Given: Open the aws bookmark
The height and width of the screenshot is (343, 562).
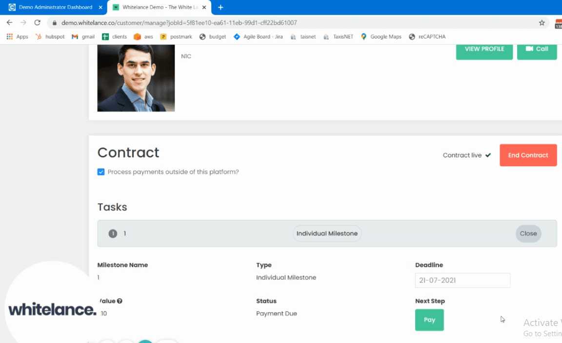Looking at the screenshot, I should tap(143, 37).
